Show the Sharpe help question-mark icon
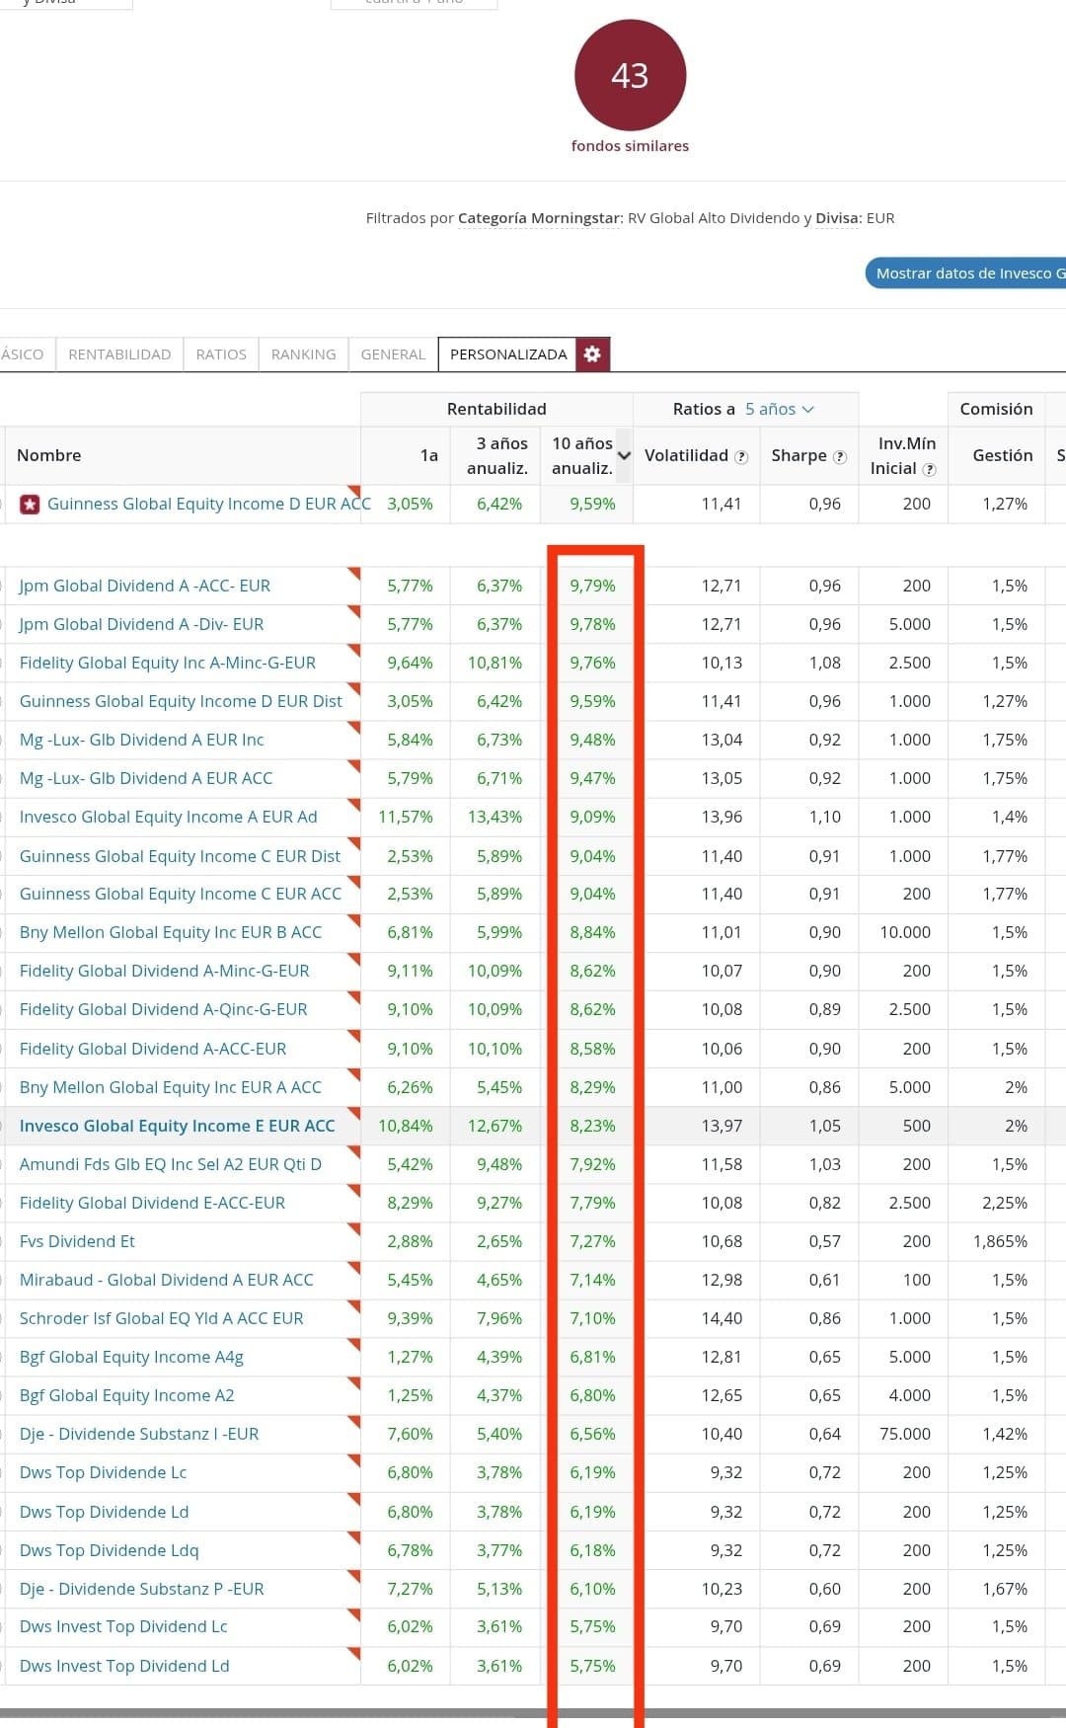The image size is (1066, 1728). 840,456
